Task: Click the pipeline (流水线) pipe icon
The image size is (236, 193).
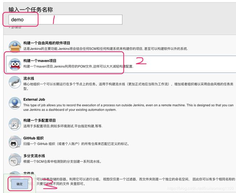Action: [15, 82]
